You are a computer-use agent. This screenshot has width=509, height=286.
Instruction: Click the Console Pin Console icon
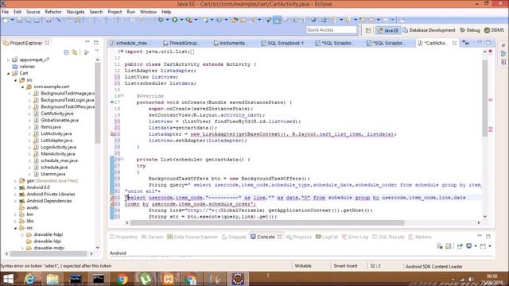460,246
